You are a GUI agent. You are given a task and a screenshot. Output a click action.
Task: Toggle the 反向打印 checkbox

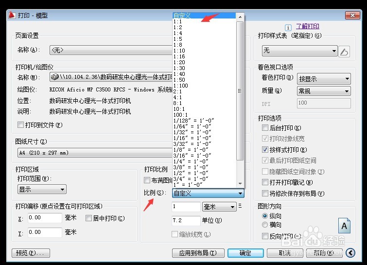pyautogui.click(x=265, y=236)
